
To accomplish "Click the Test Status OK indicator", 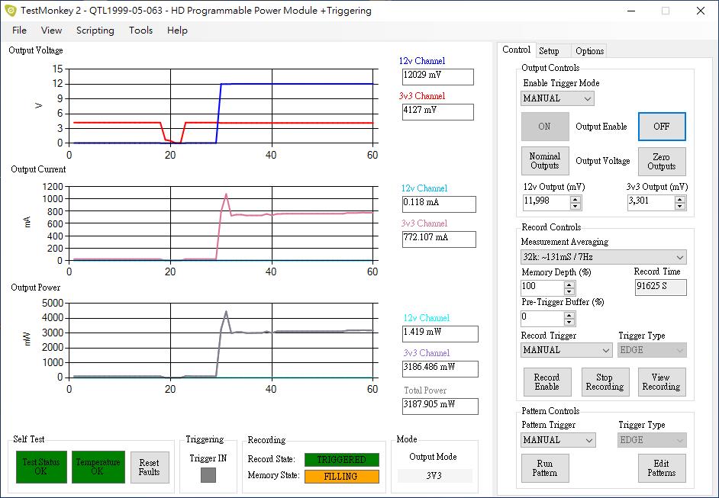I will [41, 467].
